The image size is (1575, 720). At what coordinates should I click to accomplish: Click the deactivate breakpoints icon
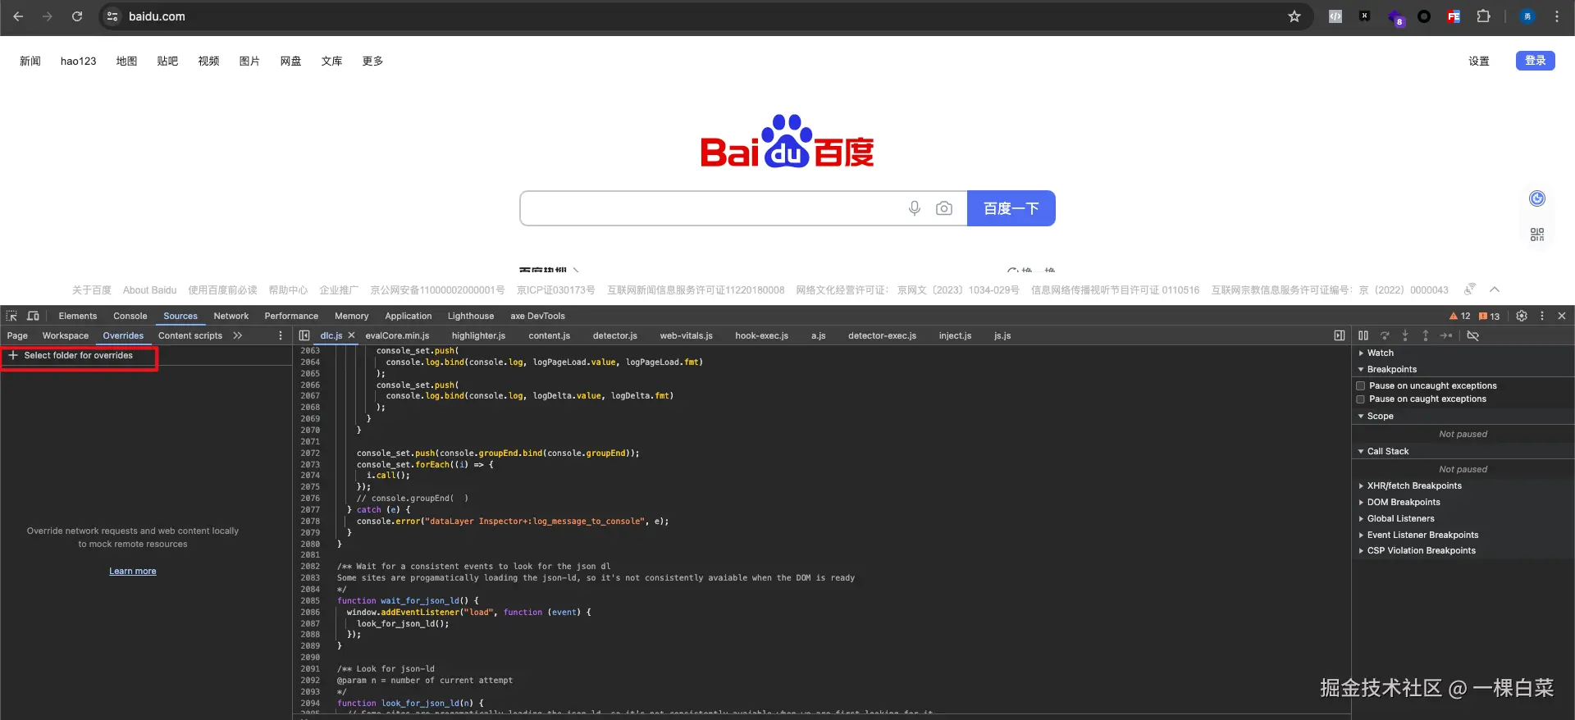[1473, 335]
